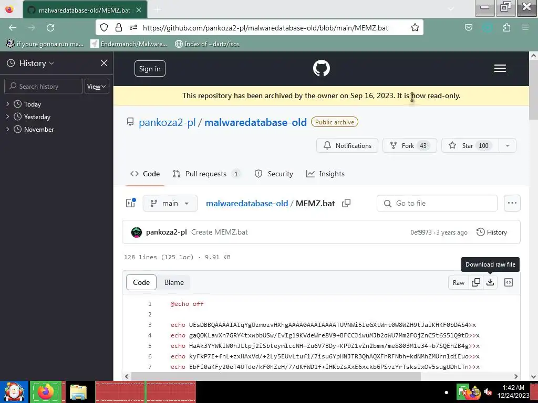Select the Code view toggle
Image resolution: width=538 pixels, height=403 pixels.
click(x=141, y=282)
